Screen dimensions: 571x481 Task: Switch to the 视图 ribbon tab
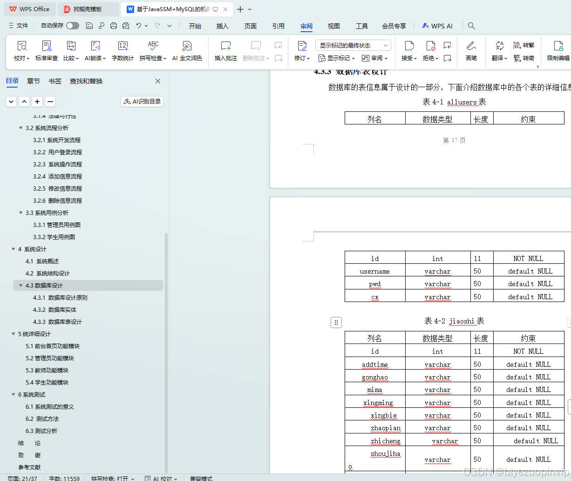(334, 26)
